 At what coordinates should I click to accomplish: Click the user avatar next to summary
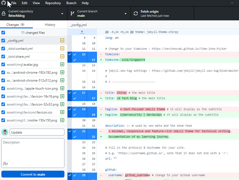5,132
